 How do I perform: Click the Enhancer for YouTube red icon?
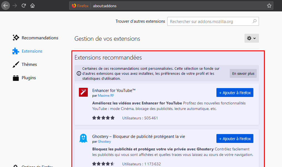[x=83, y=92]
